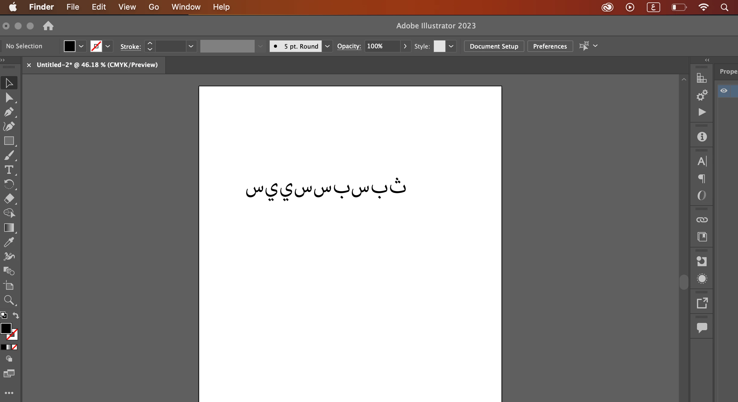The image size is (738, 402).
Task: Select the Direct Selection tool
Action: 9,97
